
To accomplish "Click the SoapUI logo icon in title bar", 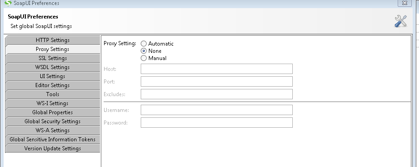I will point(8,3).
